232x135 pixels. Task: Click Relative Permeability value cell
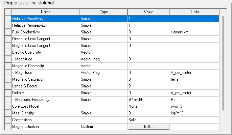tap(149, 25)
